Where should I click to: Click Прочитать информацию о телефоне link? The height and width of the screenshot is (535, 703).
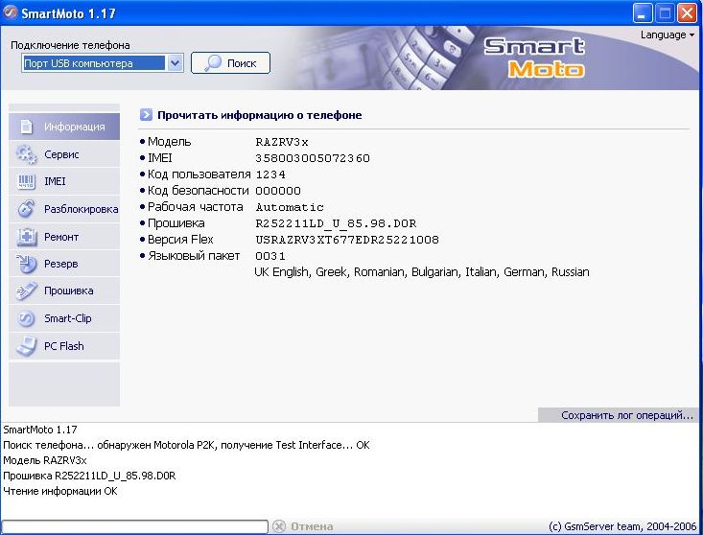coord(260,115)
